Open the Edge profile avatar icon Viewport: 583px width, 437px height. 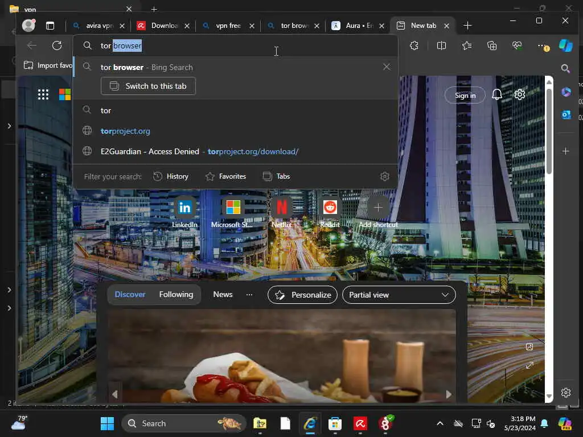tap(28, 25)
